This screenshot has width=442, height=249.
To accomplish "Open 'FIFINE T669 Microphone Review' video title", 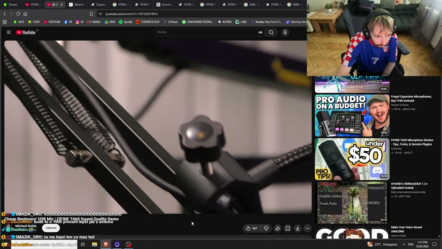I will (412, 142).
